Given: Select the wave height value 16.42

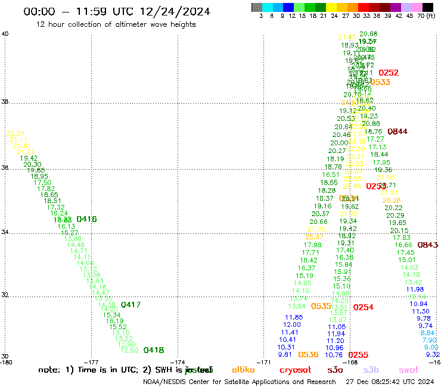Looking at the screenshot, I should [309, 260].
